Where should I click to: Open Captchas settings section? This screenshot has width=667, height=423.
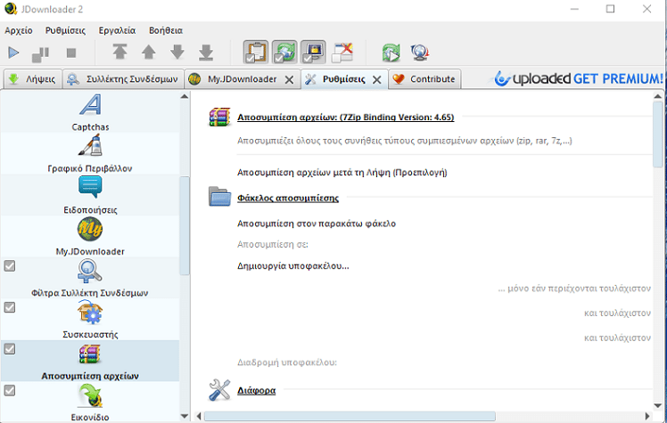point(90,112)
